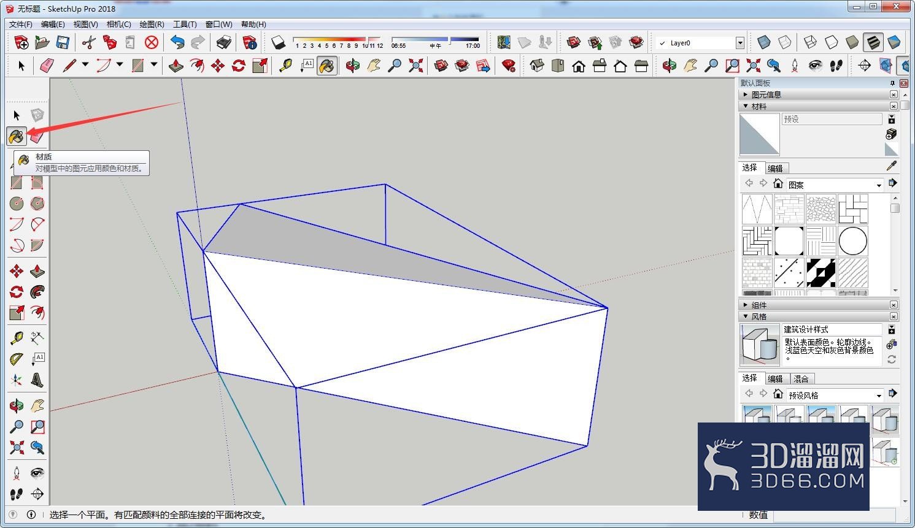Image resolution: width=915 pixels, height=528 pixels.
Task: Select the Look Around eye tool in the top toolbar
Action: coord(816,66)
